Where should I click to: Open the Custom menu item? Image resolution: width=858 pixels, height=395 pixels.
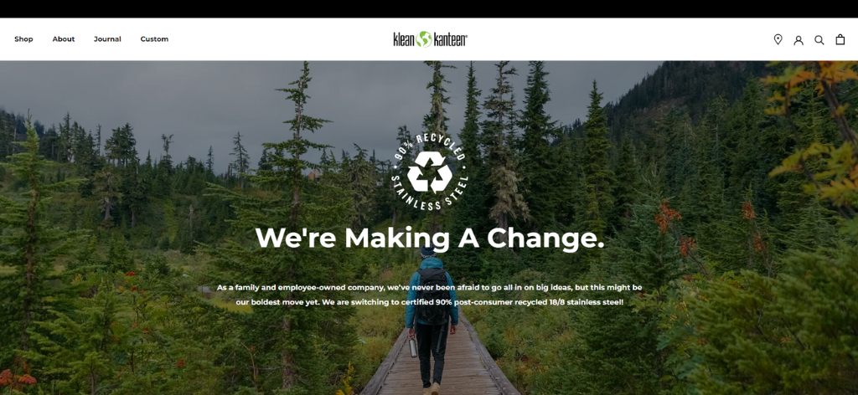(x=154, y=39)
